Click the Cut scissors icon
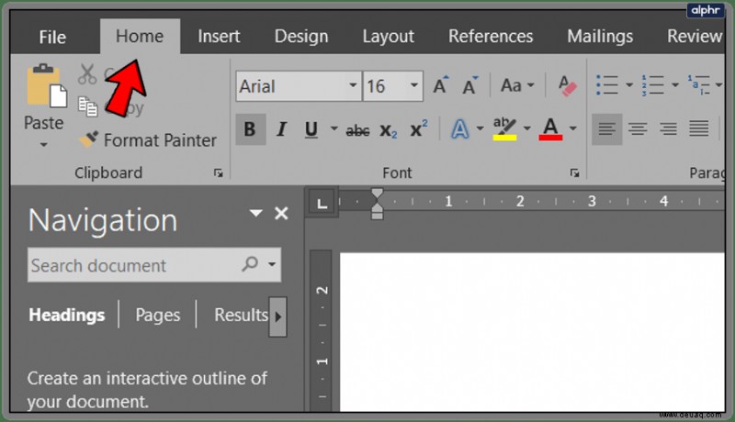735x422 pixels. (87, 75)
